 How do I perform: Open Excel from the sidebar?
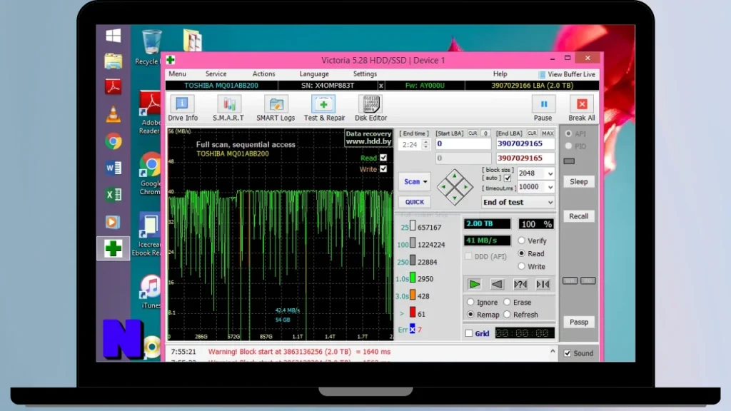click(114, 194)
